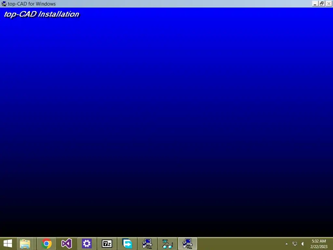Open File Explorer from the taskbar
This screenshot has height=250, width=333.
point(25,243)
